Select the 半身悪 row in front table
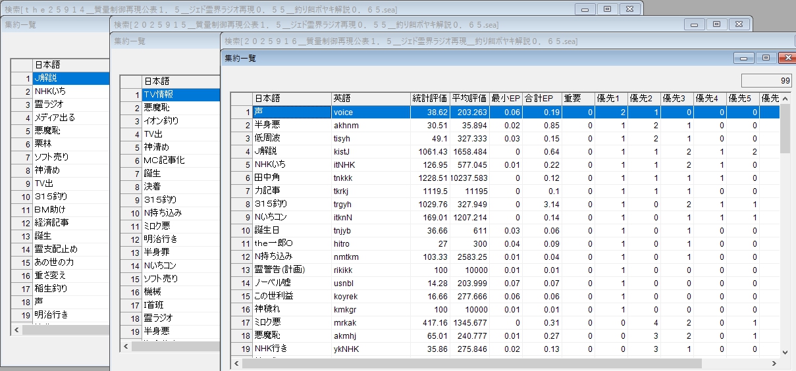Viewport: 796px width, 371px height. [x=291, y=126]
